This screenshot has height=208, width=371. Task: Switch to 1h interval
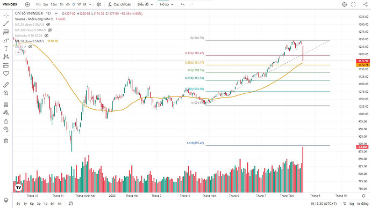tap(61, 4)
